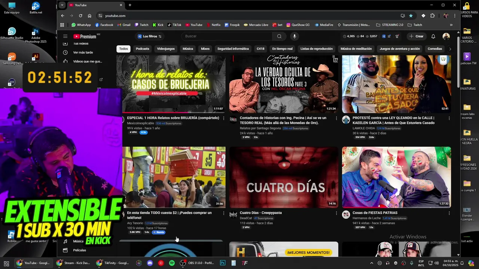The image size is (479, 269).
Task: Activate voice search microphone
Action: coord(295,36)
